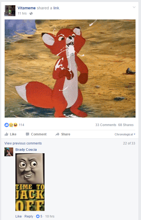This screenshot has width=141, height=220.
Task: Open the Thomas meme image in the comment
Action: pos(30,182)
